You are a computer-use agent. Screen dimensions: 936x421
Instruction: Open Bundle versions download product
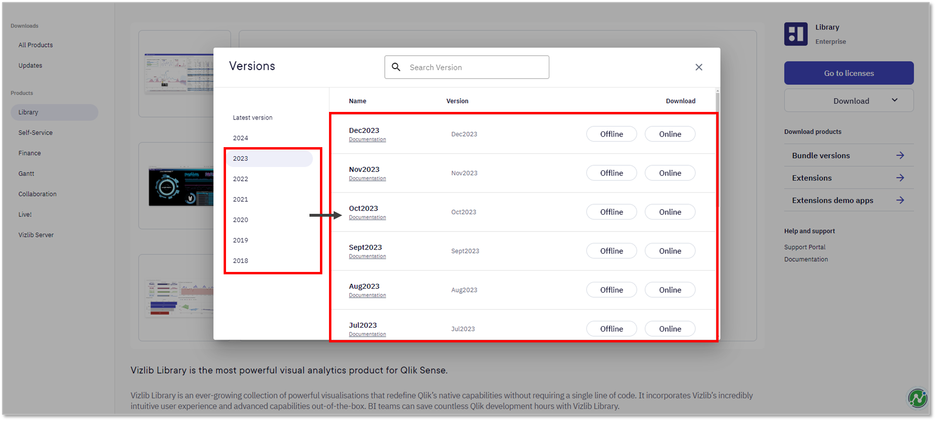[849, 155]
